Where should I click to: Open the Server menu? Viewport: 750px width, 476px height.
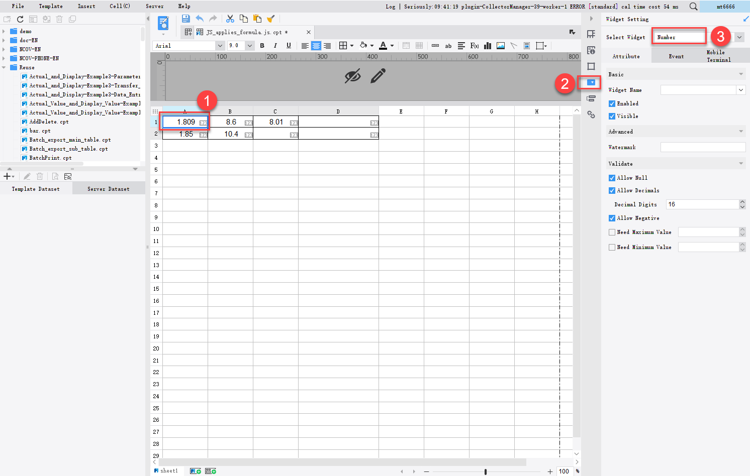154,6
